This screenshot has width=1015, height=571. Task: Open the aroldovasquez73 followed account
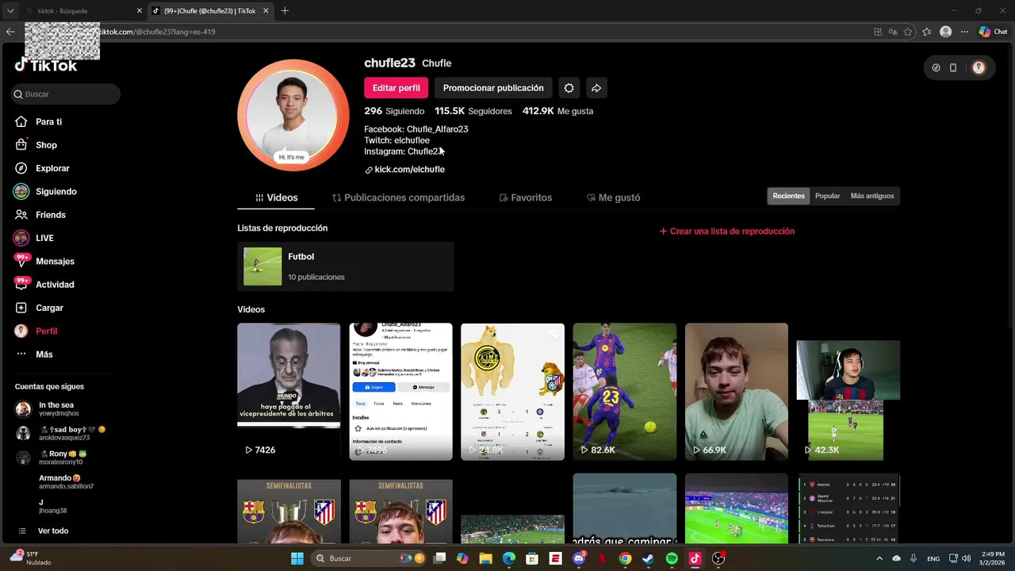(61, 433)
